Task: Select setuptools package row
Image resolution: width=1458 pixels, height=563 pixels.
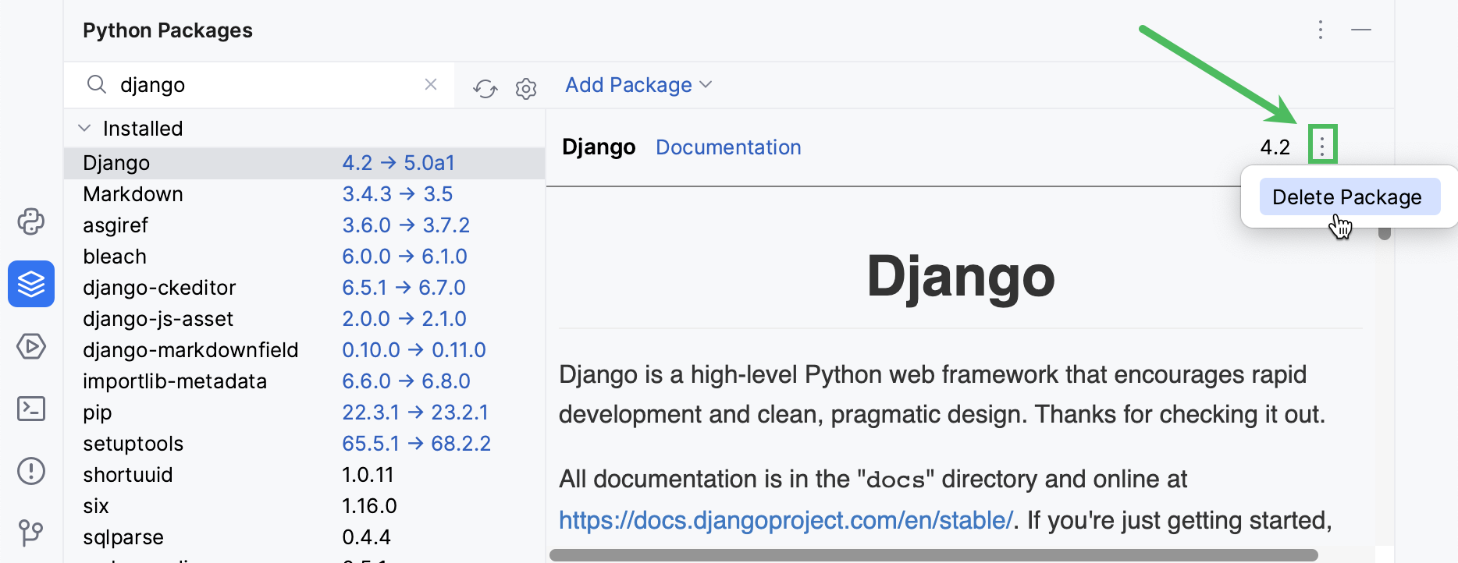Action: [x=304, y=444]
